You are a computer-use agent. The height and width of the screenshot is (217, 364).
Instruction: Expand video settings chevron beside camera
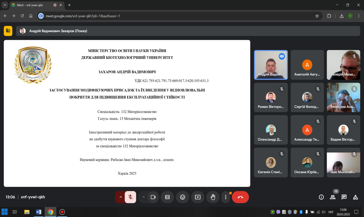click(144, 197)
